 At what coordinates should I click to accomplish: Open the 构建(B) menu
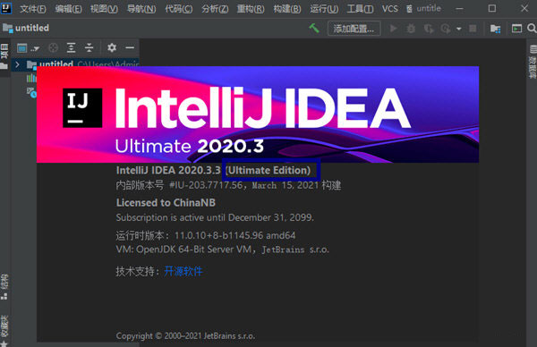(287, 9)
